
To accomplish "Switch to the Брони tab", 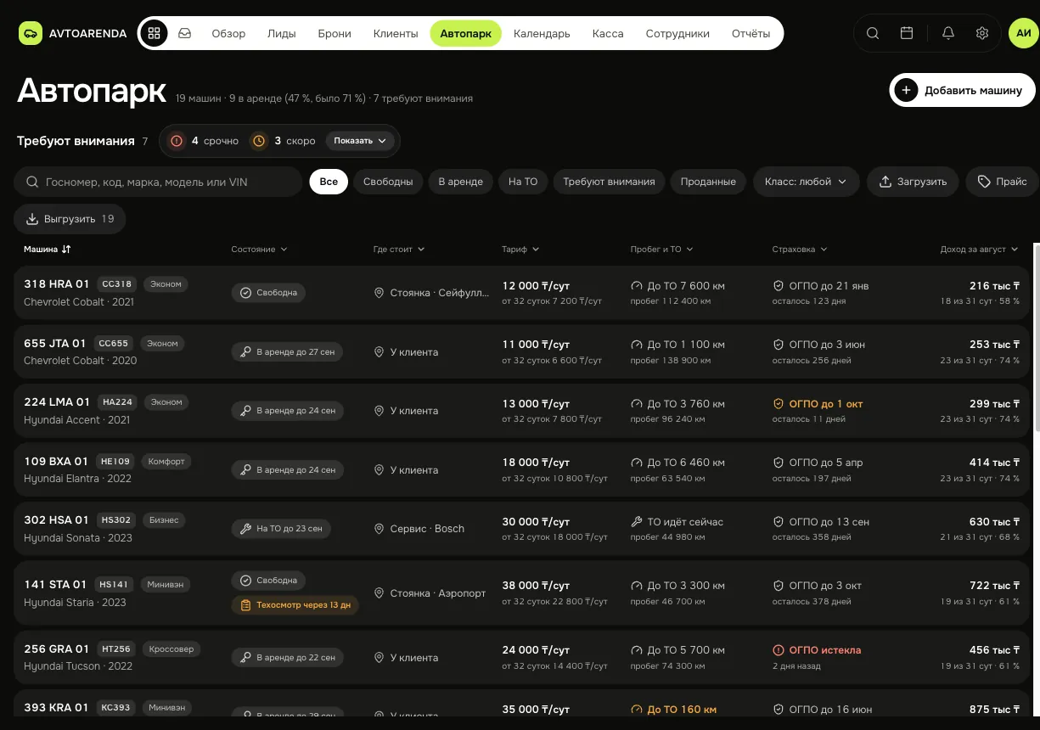I will pos(334,34).
